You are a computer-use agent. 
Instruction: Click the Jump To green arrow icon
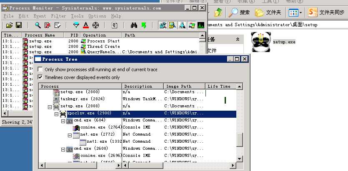click(x=144, y=25)
